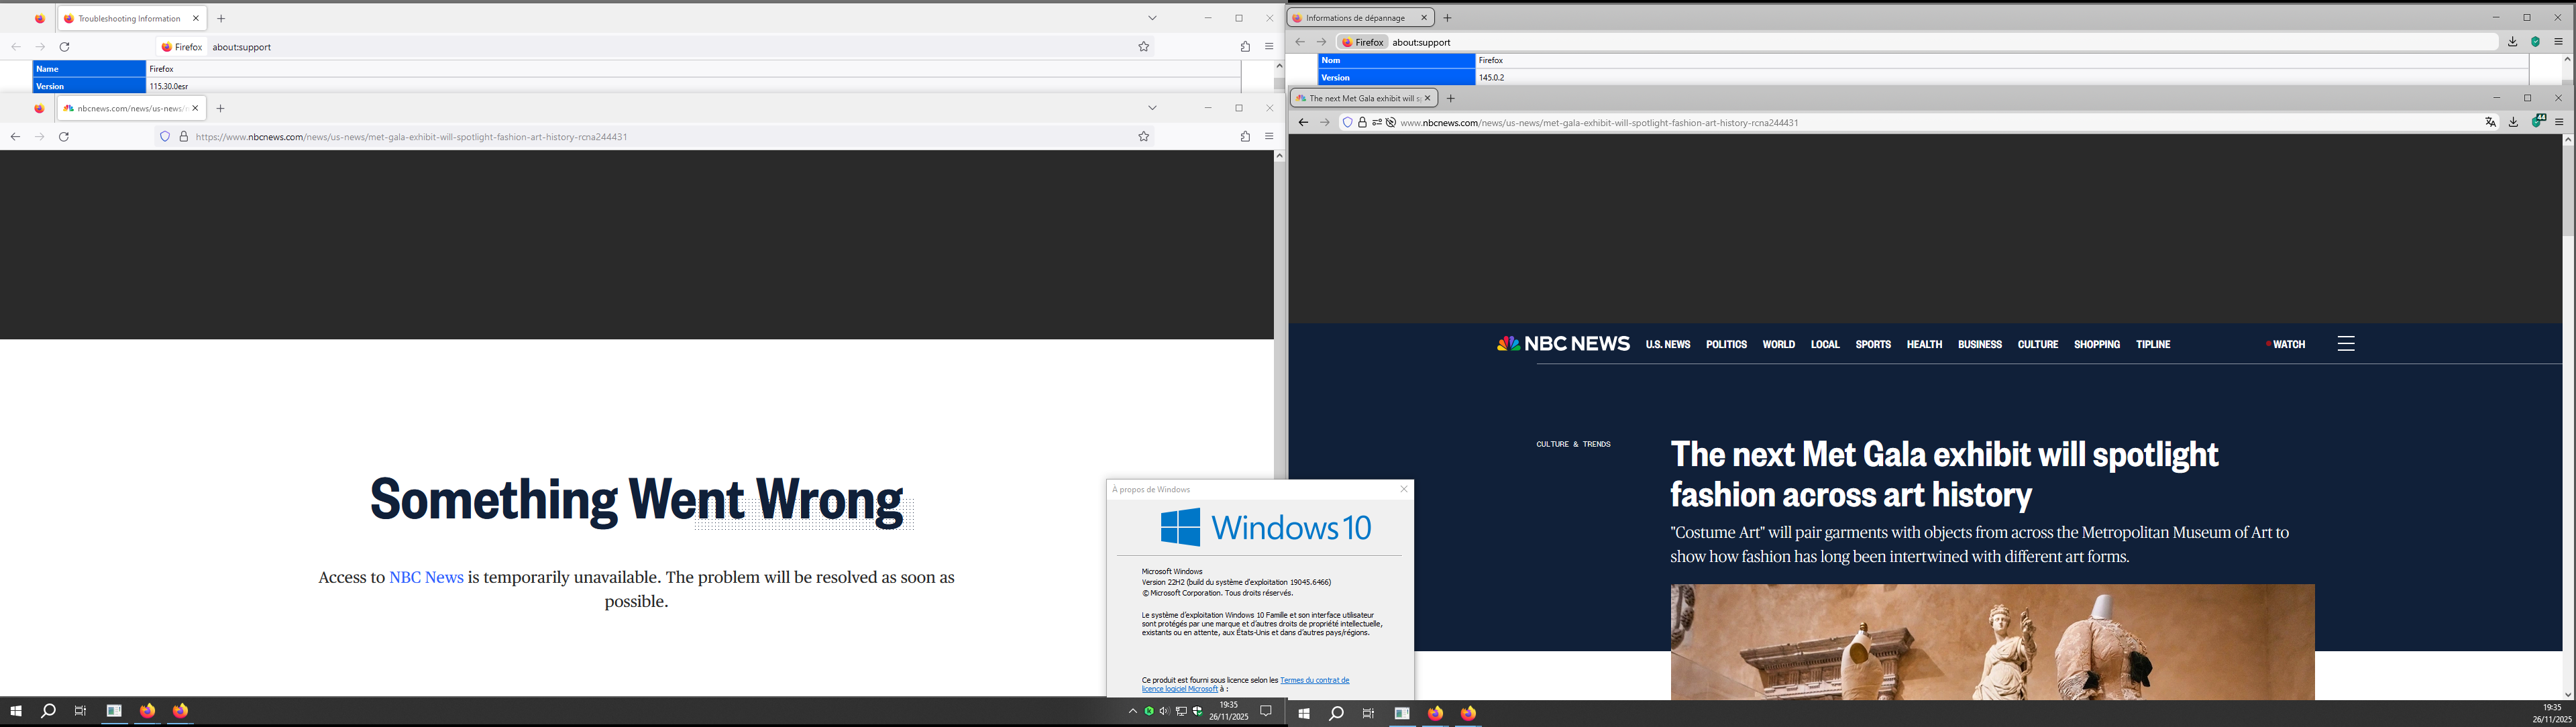2576x727 pixels.
Task: Open Windows notification center icon
Action: click(1265, 711)
